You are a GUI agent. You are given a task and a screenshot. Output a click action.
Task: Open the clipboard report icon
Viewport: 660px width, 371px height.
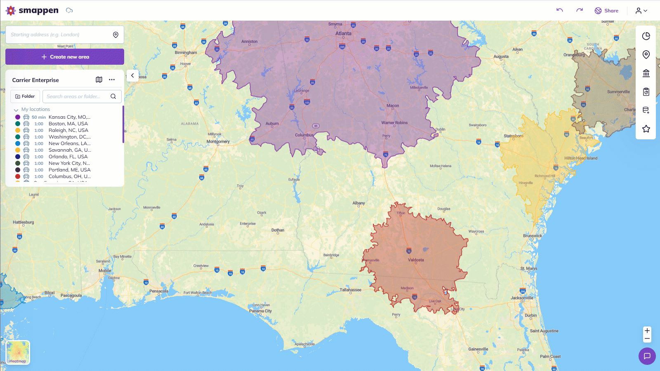(646, 92)
